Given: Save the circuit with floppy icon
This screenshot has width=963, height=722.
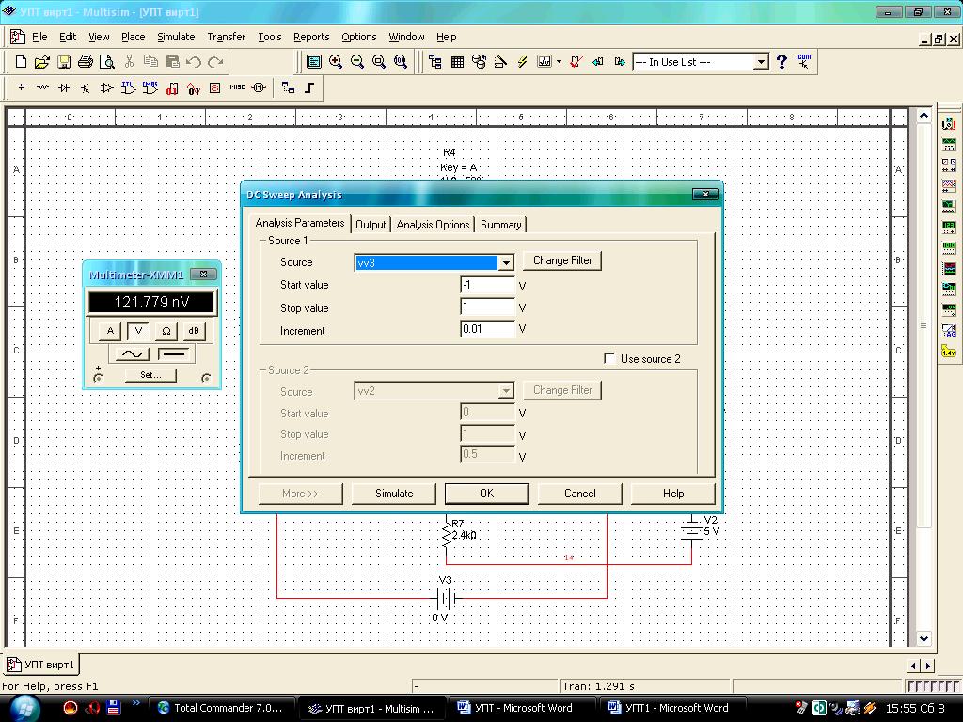Looking at the screenshot, I should pos(64,62).
